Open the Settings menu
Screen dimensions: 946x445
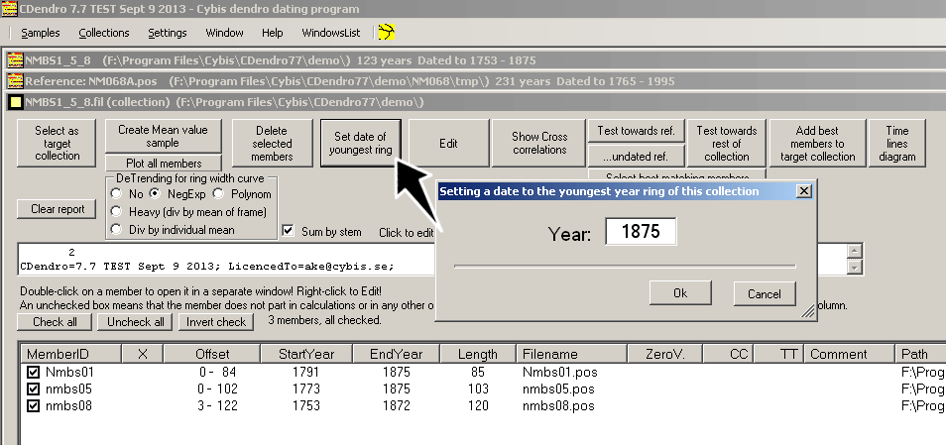tap(168, 33)
